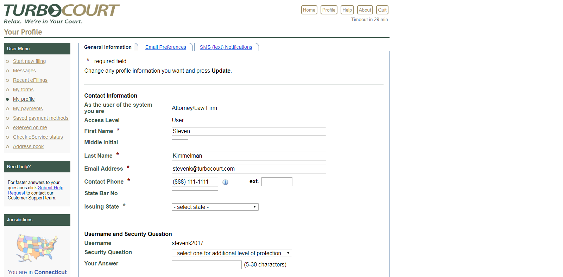Image resolution: width=563 pixels, height=277 pixels.
Task: Click the State Bar No field
Action: (x=195, y=194)
